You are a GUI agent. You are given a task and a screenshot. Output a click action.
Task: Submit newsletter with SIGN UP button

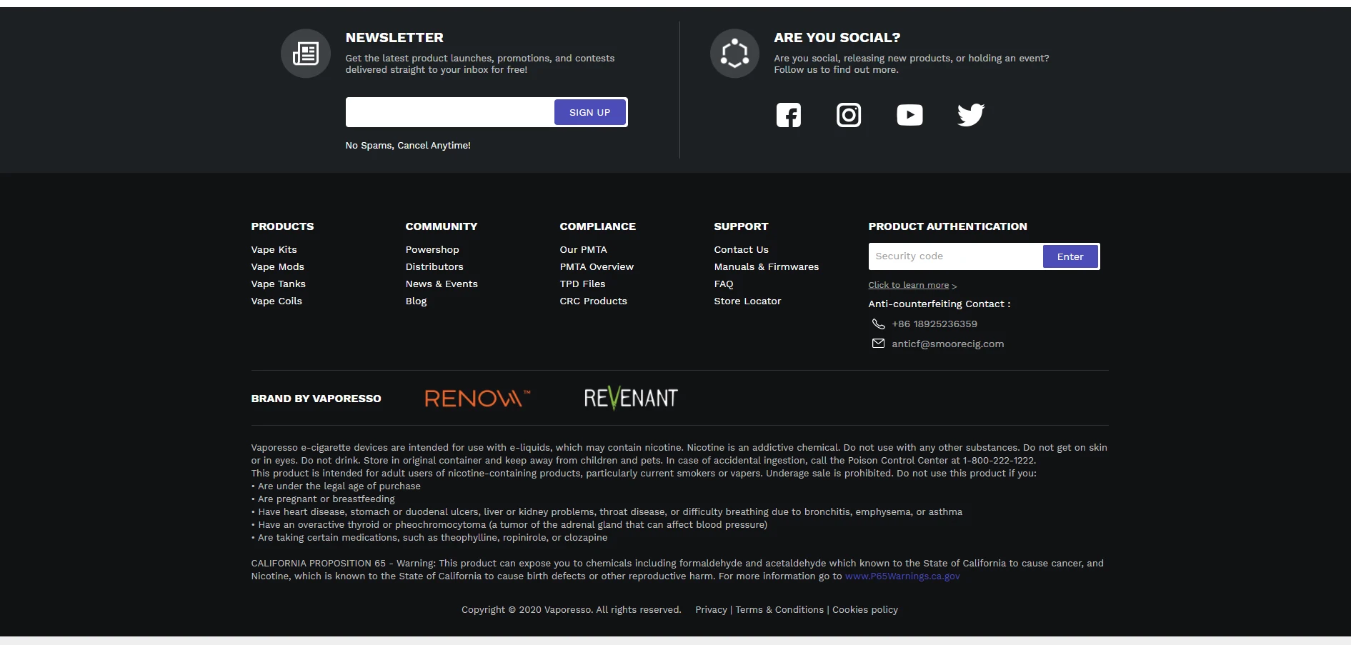coord(590,112)
